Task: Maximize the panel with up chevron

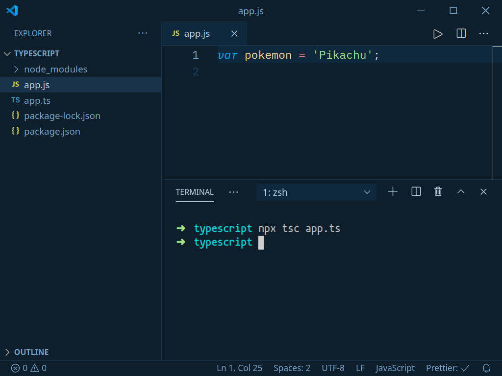Action: (461, 191)
